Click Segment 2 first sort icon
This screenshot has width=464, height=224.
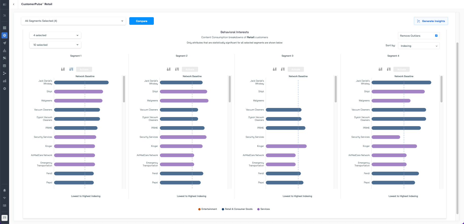(169, 69)
